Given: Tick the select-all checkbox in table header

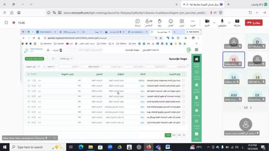Looking at the screenshot, I should click(x=184, y=74).
